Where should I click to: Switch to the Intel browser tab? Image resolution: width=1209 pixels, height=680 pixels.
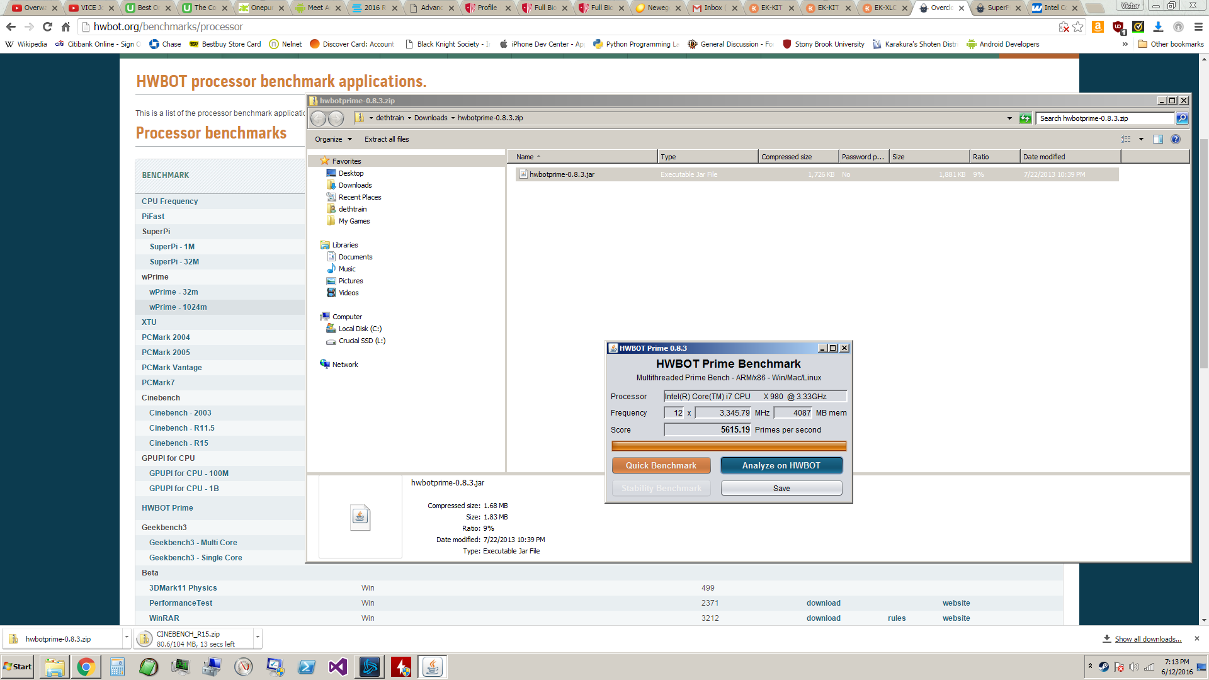(x=1055, y=8)
